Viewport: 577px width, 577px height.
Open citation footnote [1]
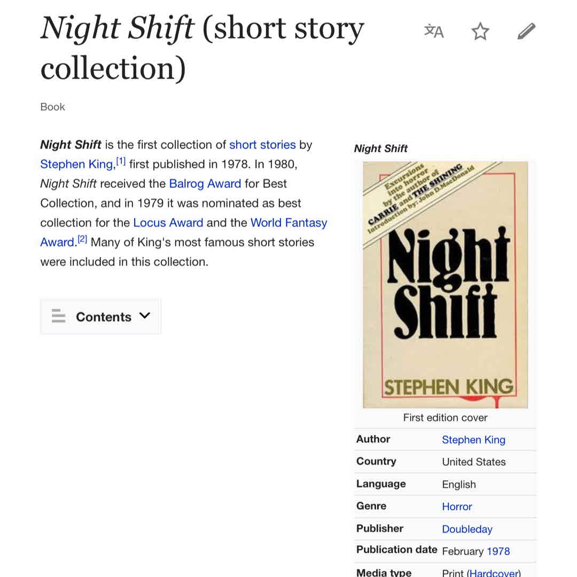[121, 162]
